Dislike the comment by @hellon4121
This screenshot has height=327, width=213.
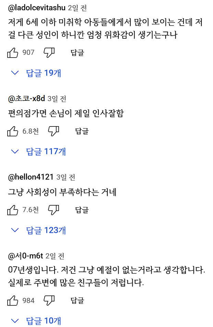[54, 210]
